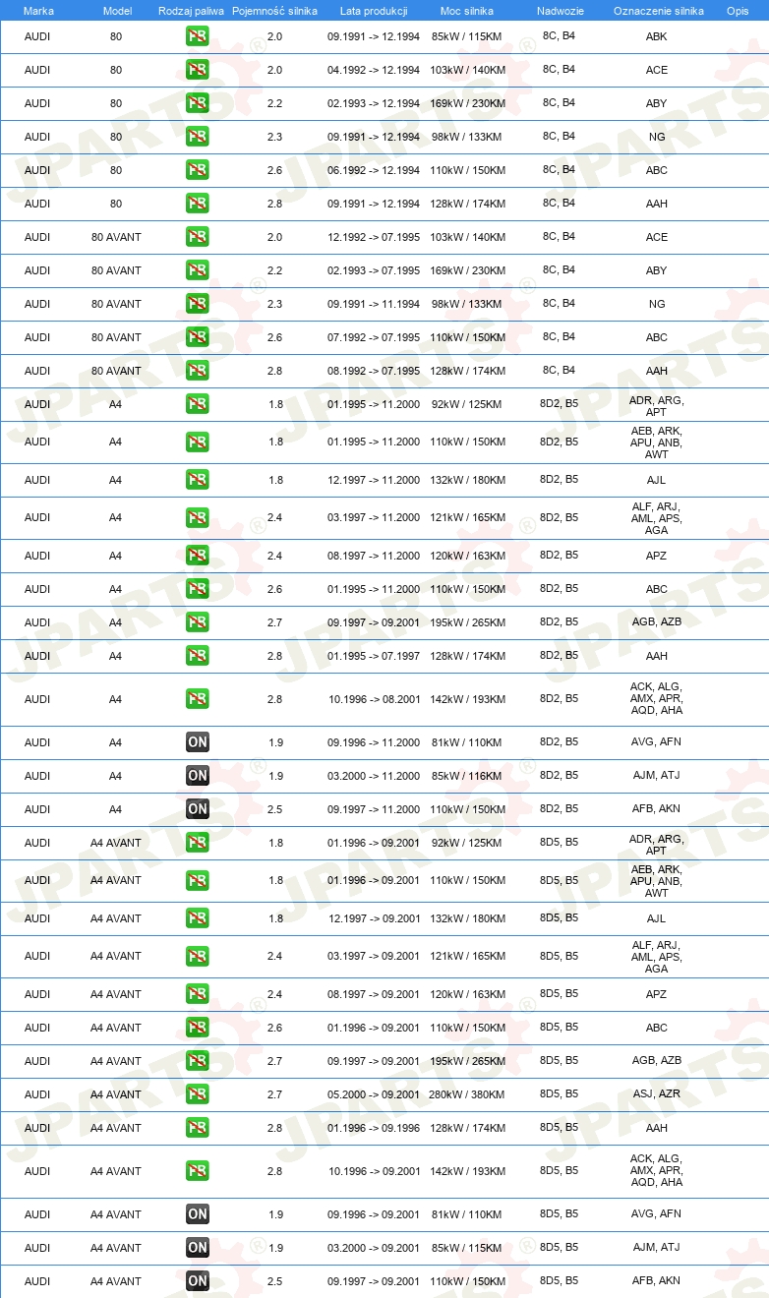Click the 280kW / 380KM power cell
The image size is (769, 1298).
(466, 1094)
